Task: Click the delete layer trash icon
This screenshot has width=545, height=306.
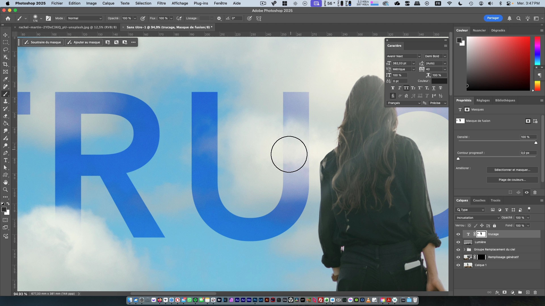Action: [x=535, y=292]
